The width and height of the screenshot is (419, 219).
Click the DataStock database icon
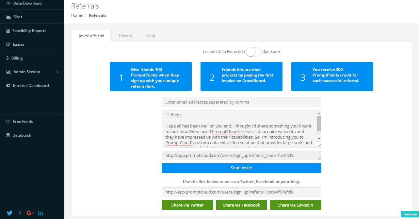click(8, 135)
